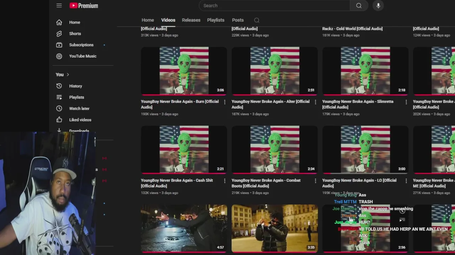455x255 pixels.
Task: Click the YouTube Premium logo
Action: [84, 6]
